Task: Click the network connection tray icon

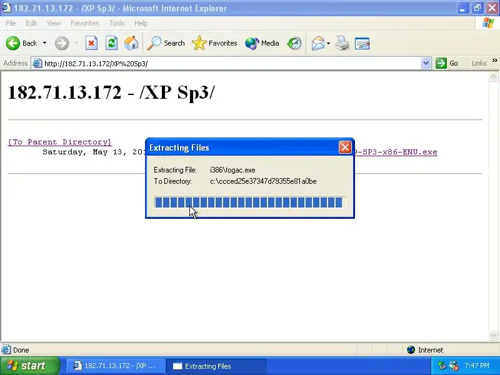Action: (454, 366)
